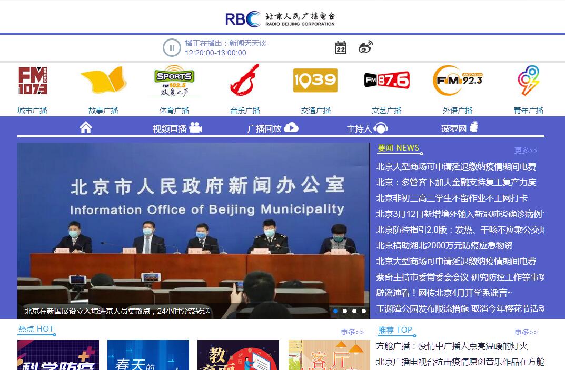Open the FM 92.3 外语广播 logo
The width and height of the screenshot is (565, 370).
pyautogui.click(x=457, y=81)
